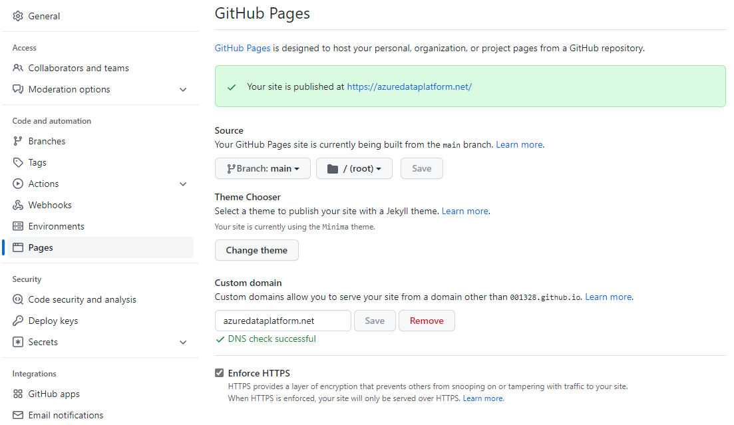Click the custom domain text field

coord(283,321)
